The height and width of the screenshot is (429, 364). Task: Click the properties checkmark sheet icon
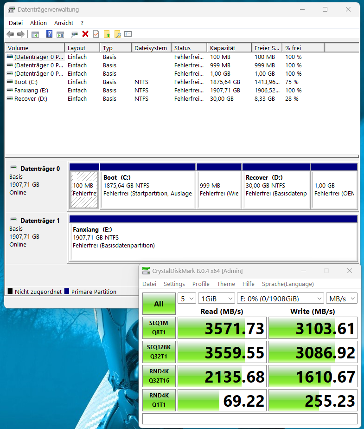click(x=96, y=34)
